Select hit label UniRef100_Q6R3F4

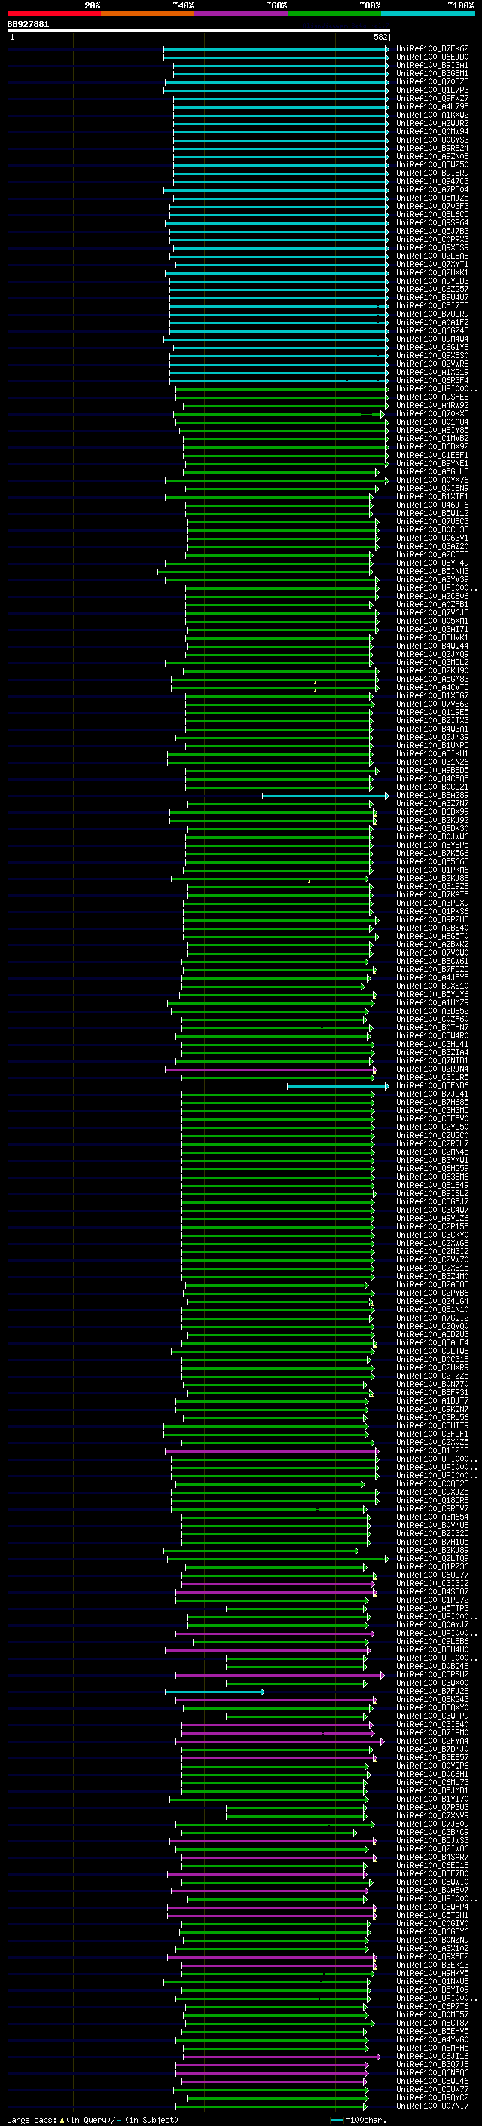(x=432, y=380)
